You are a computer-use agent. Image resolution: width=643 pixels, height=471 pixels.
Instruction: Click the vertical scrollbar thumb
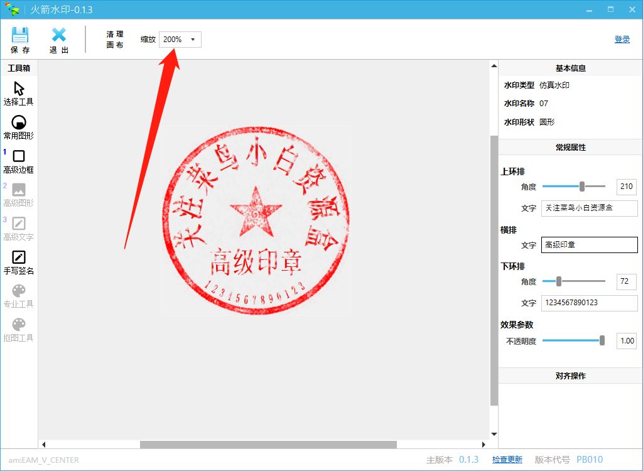494,271
